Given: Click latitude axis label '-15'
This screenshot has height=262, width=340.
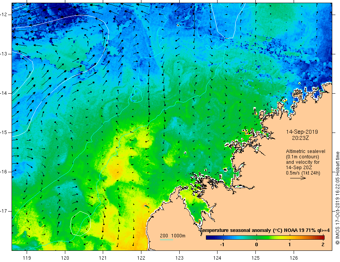Looking at the screenshot, I should (x=4, y=133).
